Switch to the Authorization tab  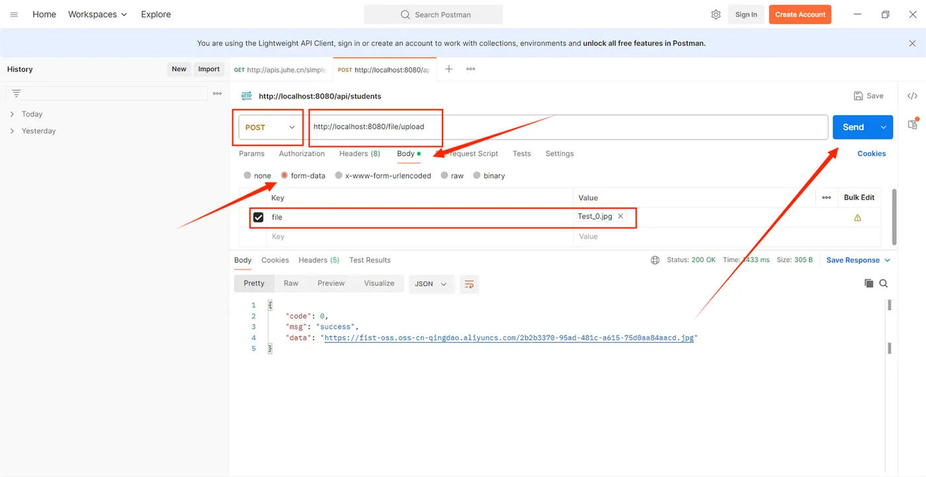[x=302, y=154]
